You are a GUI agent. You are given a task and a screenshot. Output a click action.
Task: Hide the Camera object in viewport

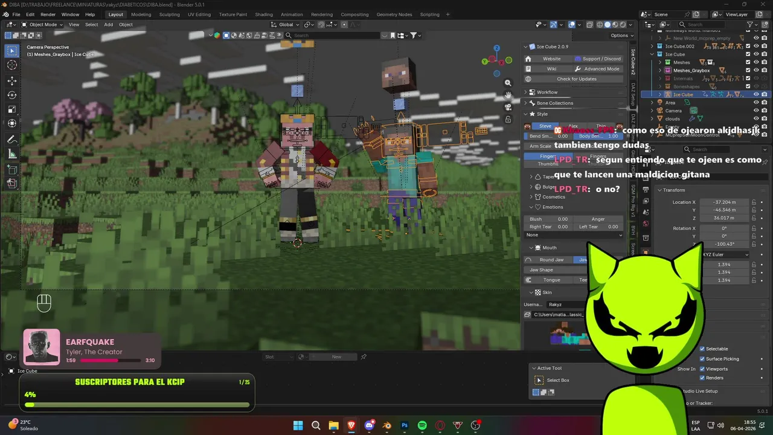pos(756,111)
